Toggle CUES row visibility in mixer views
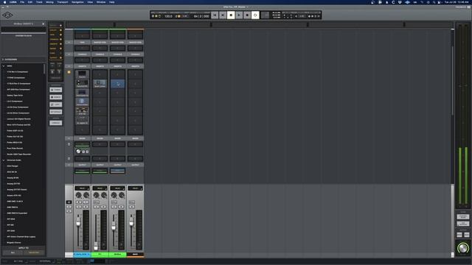 [60, 53]
